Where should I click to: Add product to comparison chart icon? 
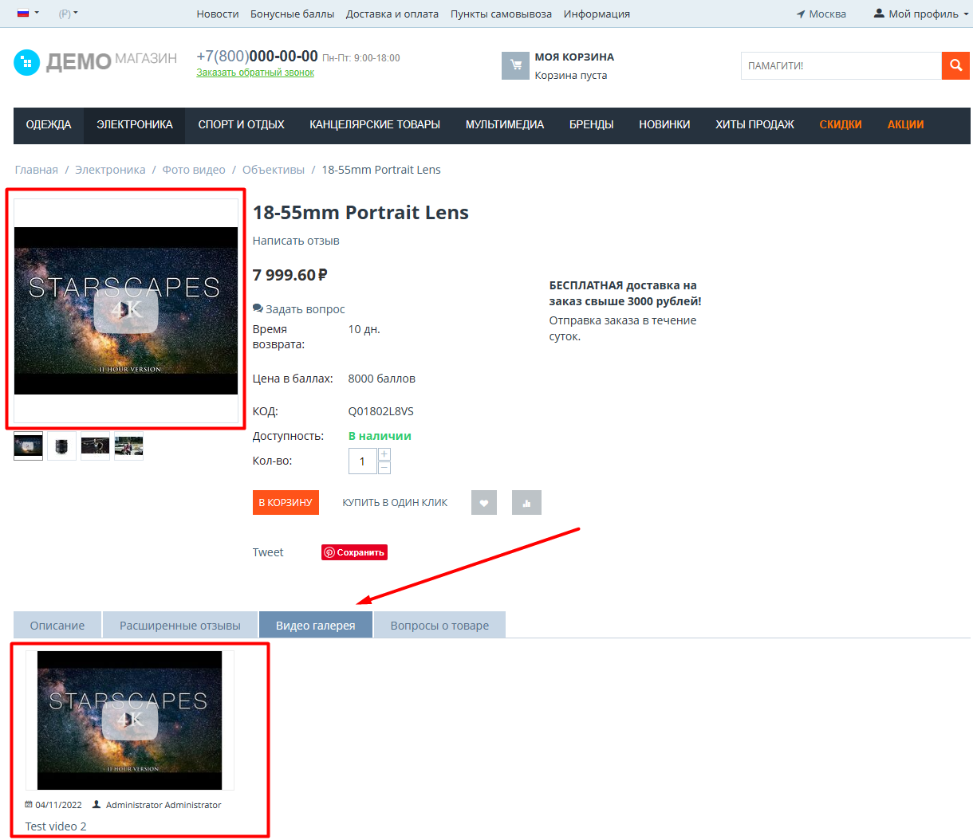[x=526, y=503]
